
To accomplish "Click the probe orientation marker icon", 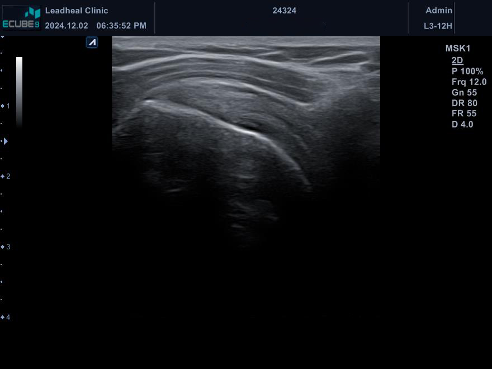I will [x=92, y=42].
